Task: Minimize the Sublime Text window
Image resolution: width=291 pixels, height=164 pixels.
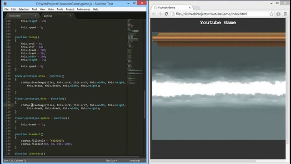Action: [x=128, y=3]
